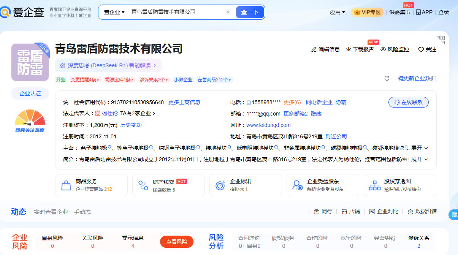Open the 雷盾防雷 company logo image
The image size is (458, 255).
(x=30, y=62)
